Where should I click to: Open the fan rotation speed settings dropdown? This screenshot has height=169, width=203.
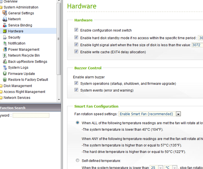[x=178, y=114]
